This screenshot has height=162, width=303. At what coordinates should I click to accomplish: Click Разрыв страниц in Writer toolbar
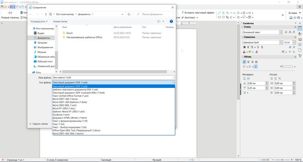[x=10, y=15]
